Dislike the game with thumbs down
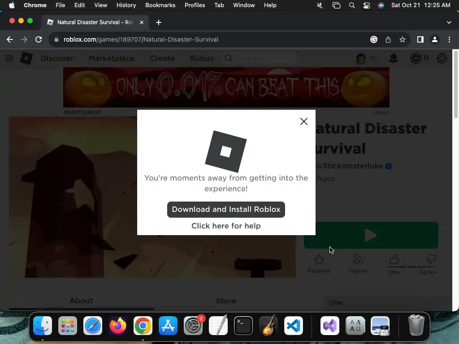The image size is (459, 344). pos(431,259)
